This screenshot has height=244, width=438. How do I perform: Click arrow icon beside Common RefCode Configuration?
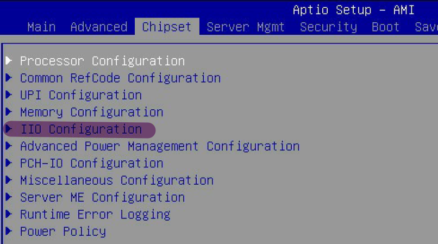pyautogui.click(x=9, y=77)
